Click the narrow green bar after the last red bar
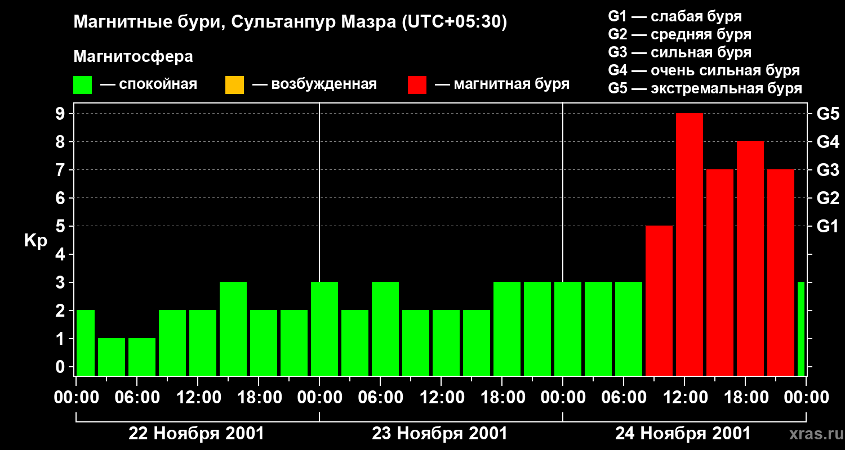Screen dimensions: 845x450 pyautogui.click(x=801, y=329)
